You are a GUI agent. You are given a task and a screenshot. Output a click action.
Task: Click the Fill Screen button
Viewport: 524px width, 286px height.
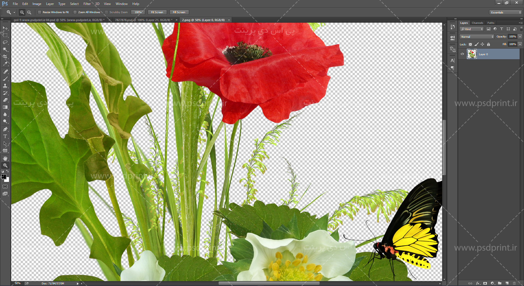point(179,12)
